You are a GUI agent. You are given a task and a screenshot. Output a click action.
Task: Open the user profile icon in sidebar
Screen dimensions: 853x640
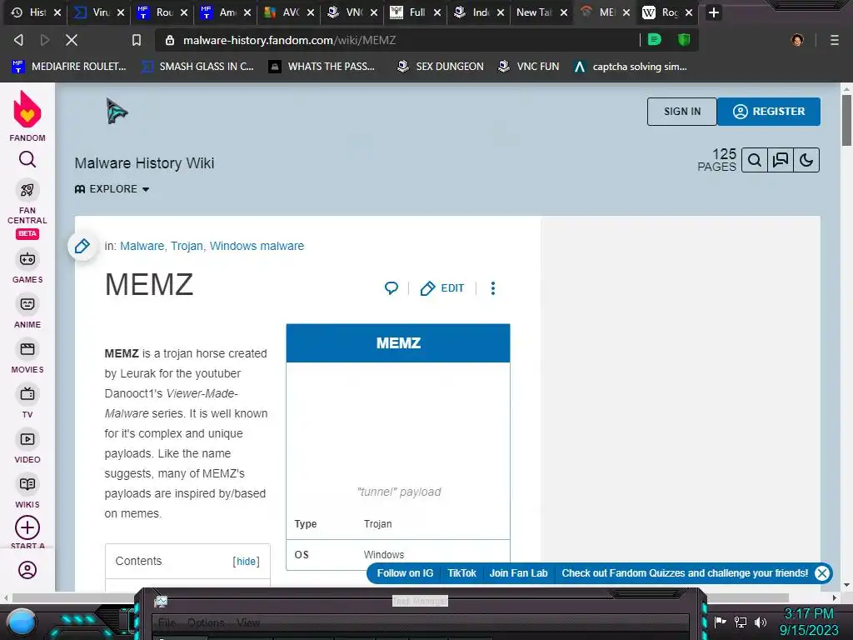click(x=27, y=570)
